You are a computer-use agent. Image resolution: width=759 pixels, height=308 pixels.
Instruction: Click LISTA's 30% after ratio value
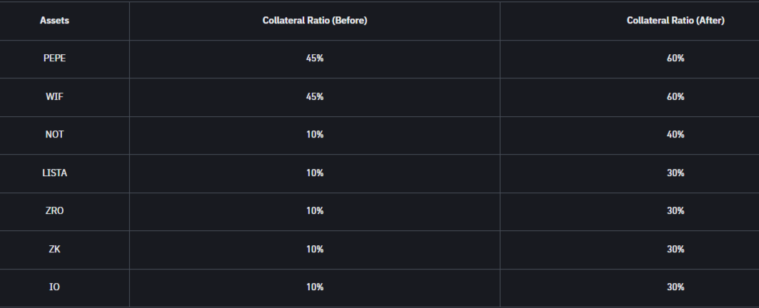click(x=675, y=173)
